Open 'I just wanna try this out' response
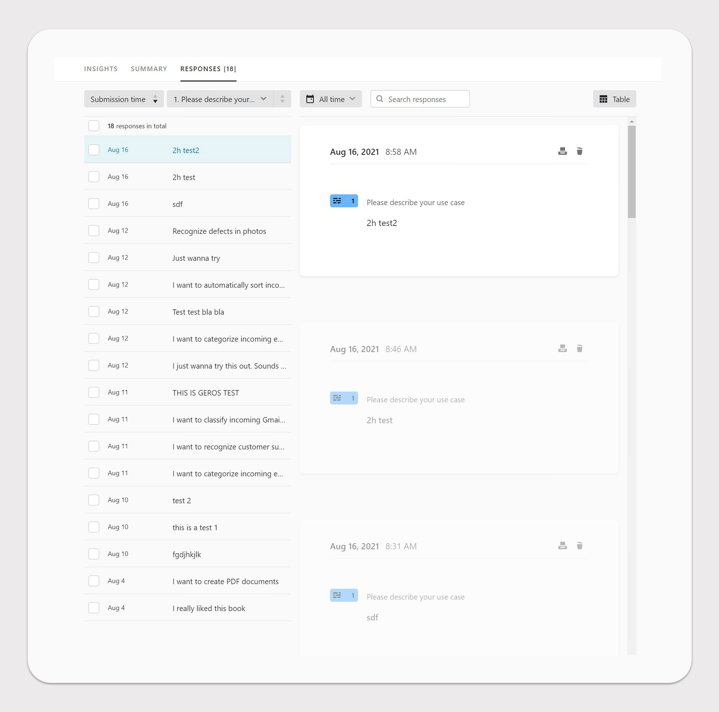 pyautogui.click(x=188, y=365)
